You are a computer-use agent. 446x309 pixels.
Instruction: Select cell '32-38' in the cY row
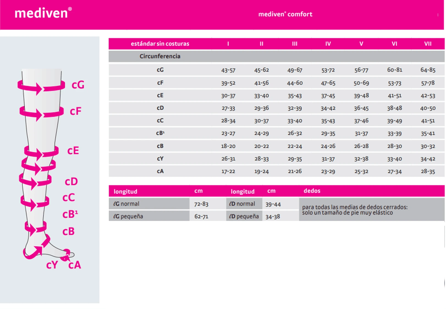(x=361, y=159)
